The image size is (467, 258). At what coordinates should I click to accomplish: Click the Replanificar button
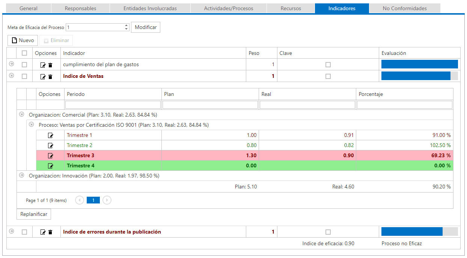(x=34, y=214)
